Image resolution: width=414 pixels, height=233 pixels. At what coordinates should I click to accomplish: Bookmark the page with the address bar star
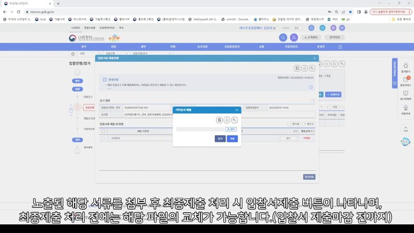click(x=350, y=12)
